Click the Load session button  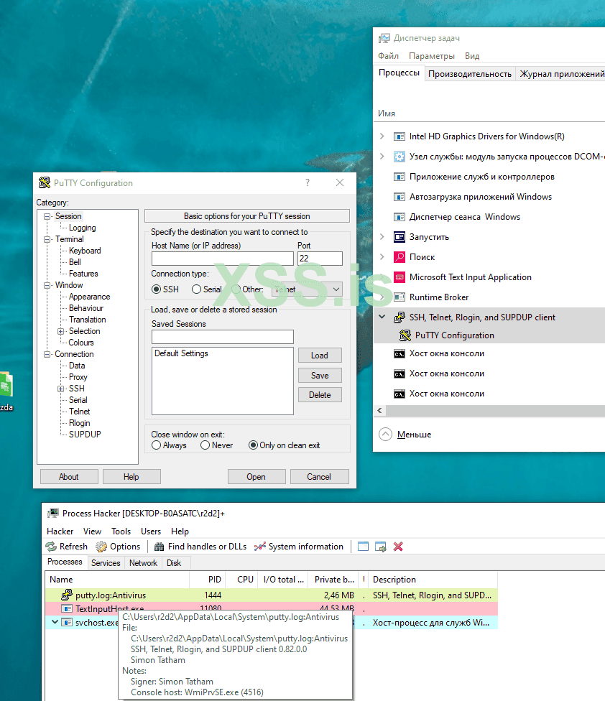[320, 356]
